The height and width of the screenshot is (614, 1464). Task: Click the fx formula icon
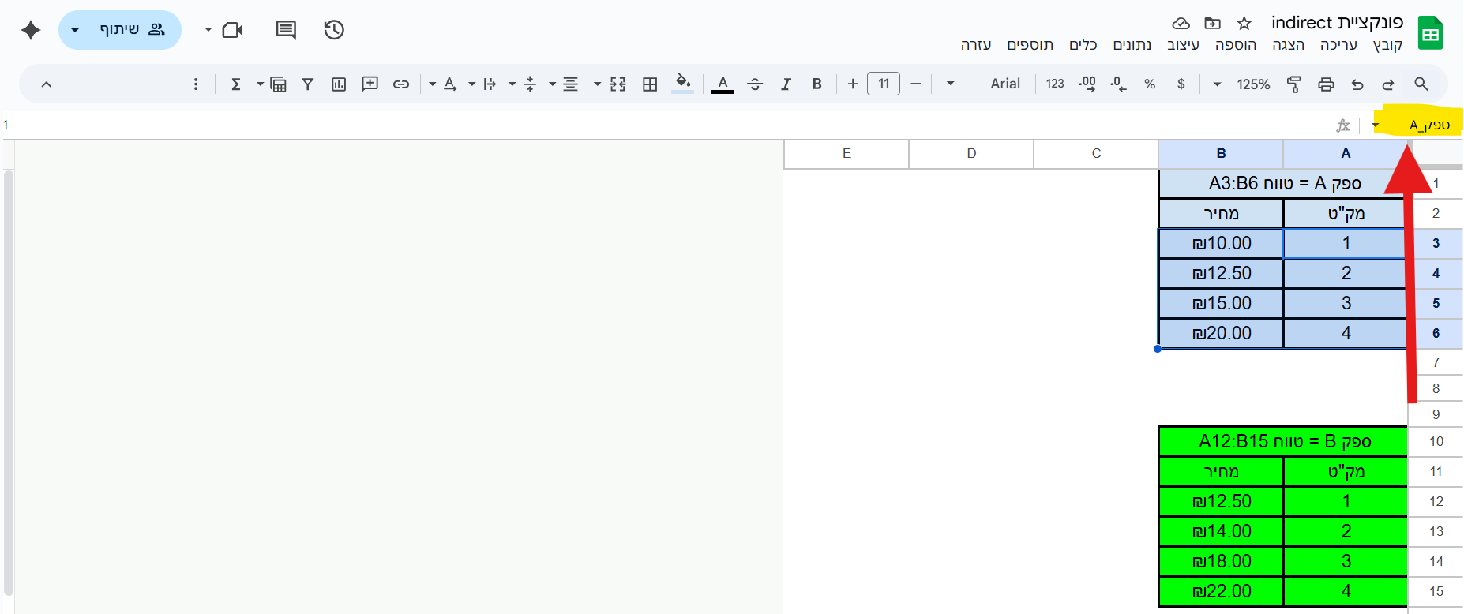pos(1343,125)
